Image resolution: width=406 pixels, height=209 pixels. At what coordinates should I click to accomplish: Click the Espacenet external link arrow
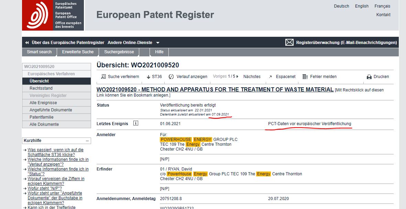tap(271, 77)
